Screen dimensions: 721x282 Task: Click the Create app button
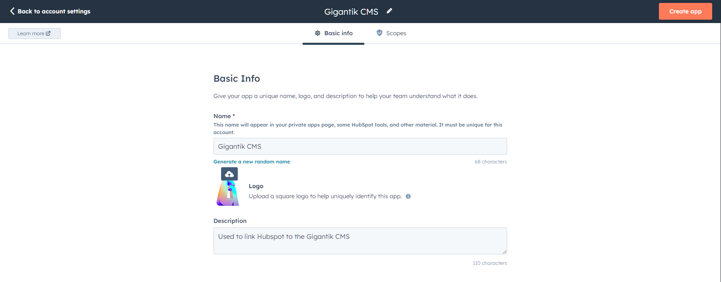(685, 11)
